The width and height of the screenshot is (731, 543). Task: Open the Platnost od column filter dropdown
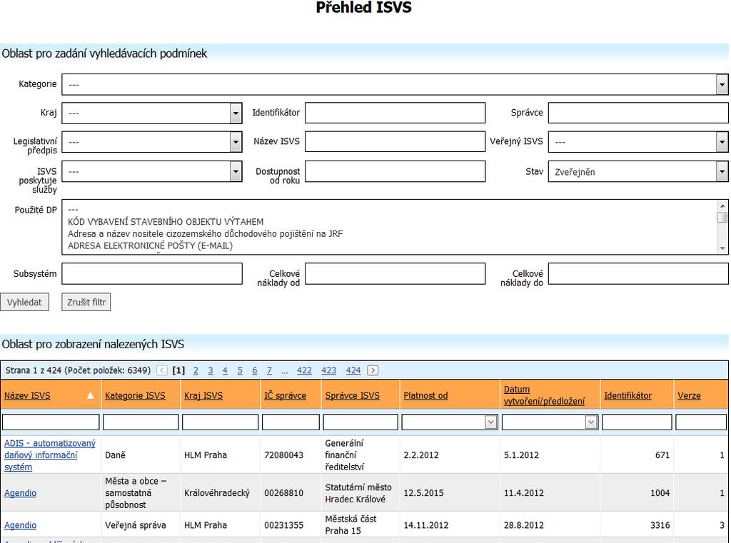(x=490, y=422)
